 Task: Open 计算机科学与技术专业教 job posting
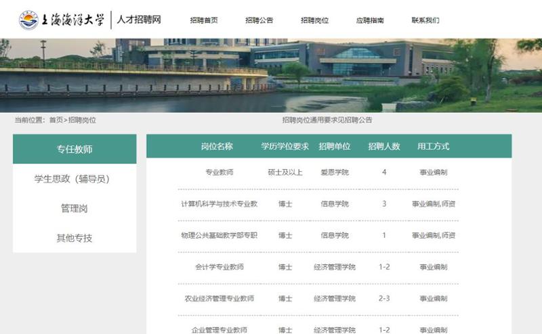tap(219, 204)
